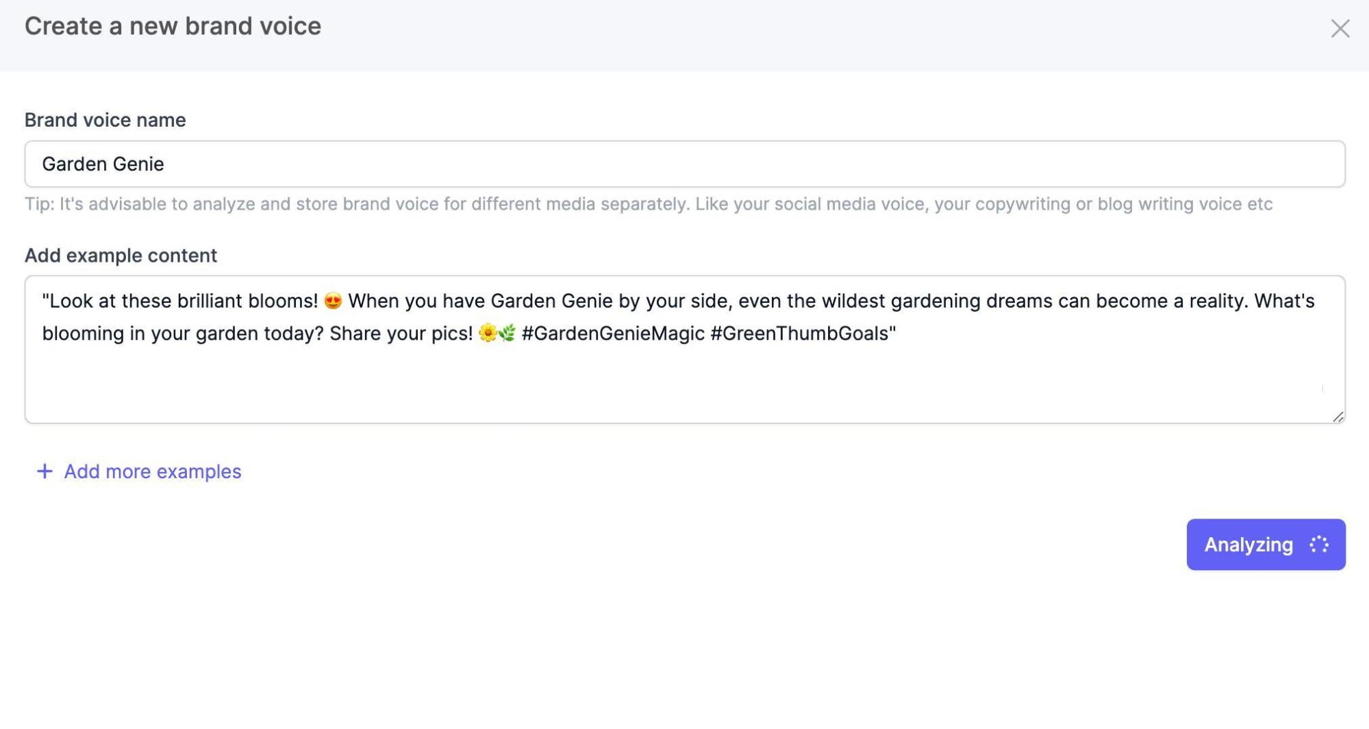Click the heart-eyes emoji in example content
Image resolution: width=1369 pixels, height=729 pixels.
coord(333,301)
